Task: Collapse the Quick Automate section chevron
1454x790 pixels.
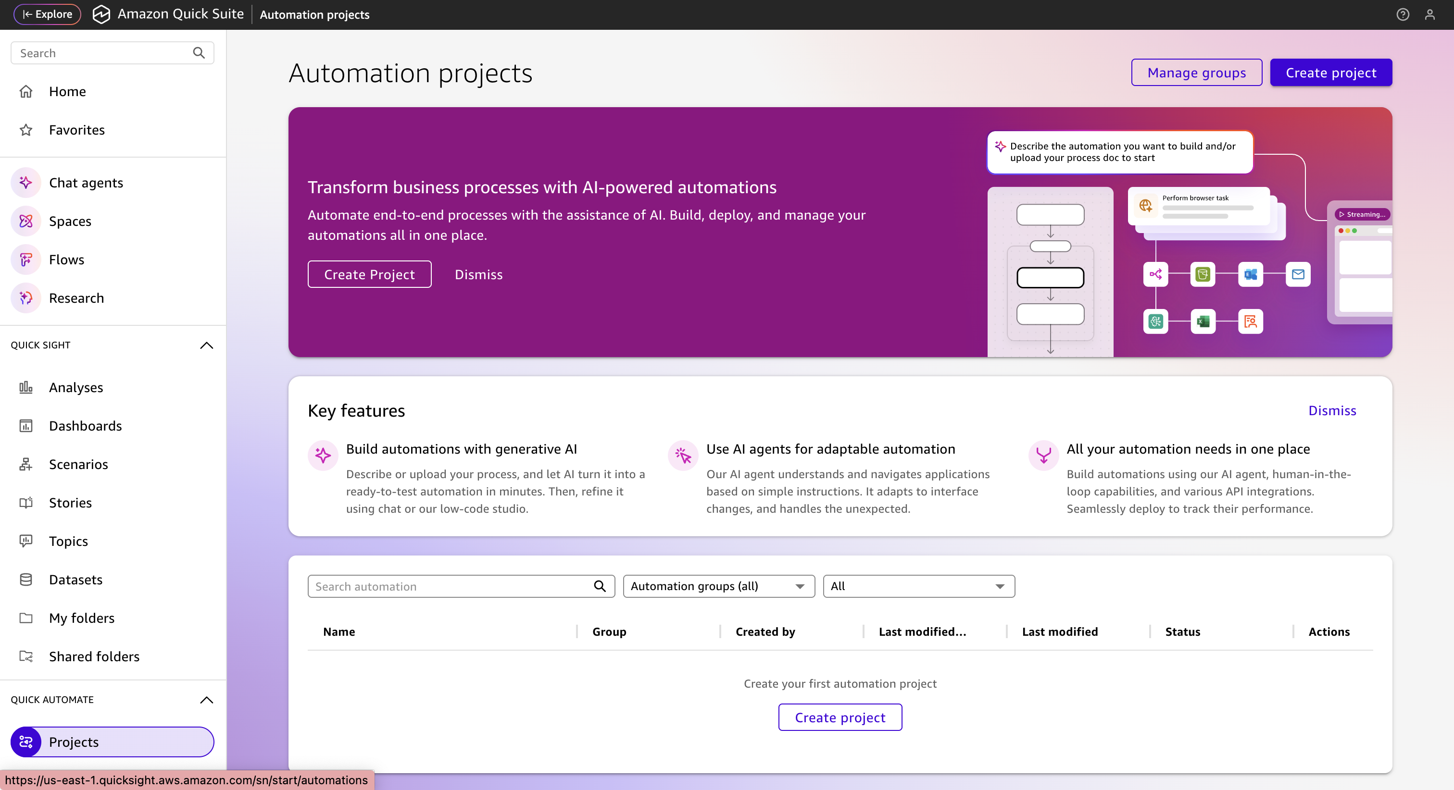Action: (x=207, y=700)
